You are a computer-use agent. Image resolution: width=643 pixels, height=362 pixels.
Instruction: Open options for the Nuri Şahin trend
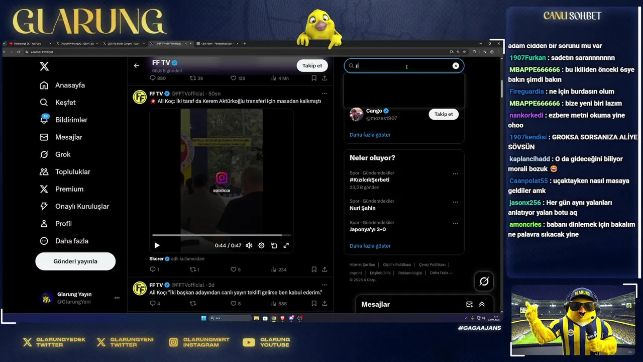(455, 202)
